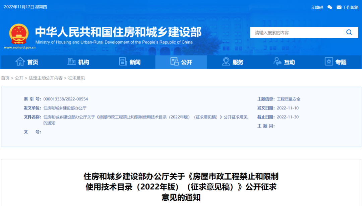Click the national emblem logo
The width and height of the screenshot is (362, 206).
click(19, 34)
